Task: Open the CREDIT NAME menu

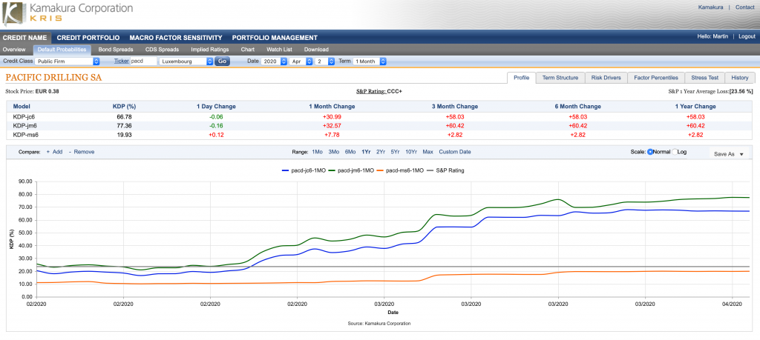Action: (24, 38)
